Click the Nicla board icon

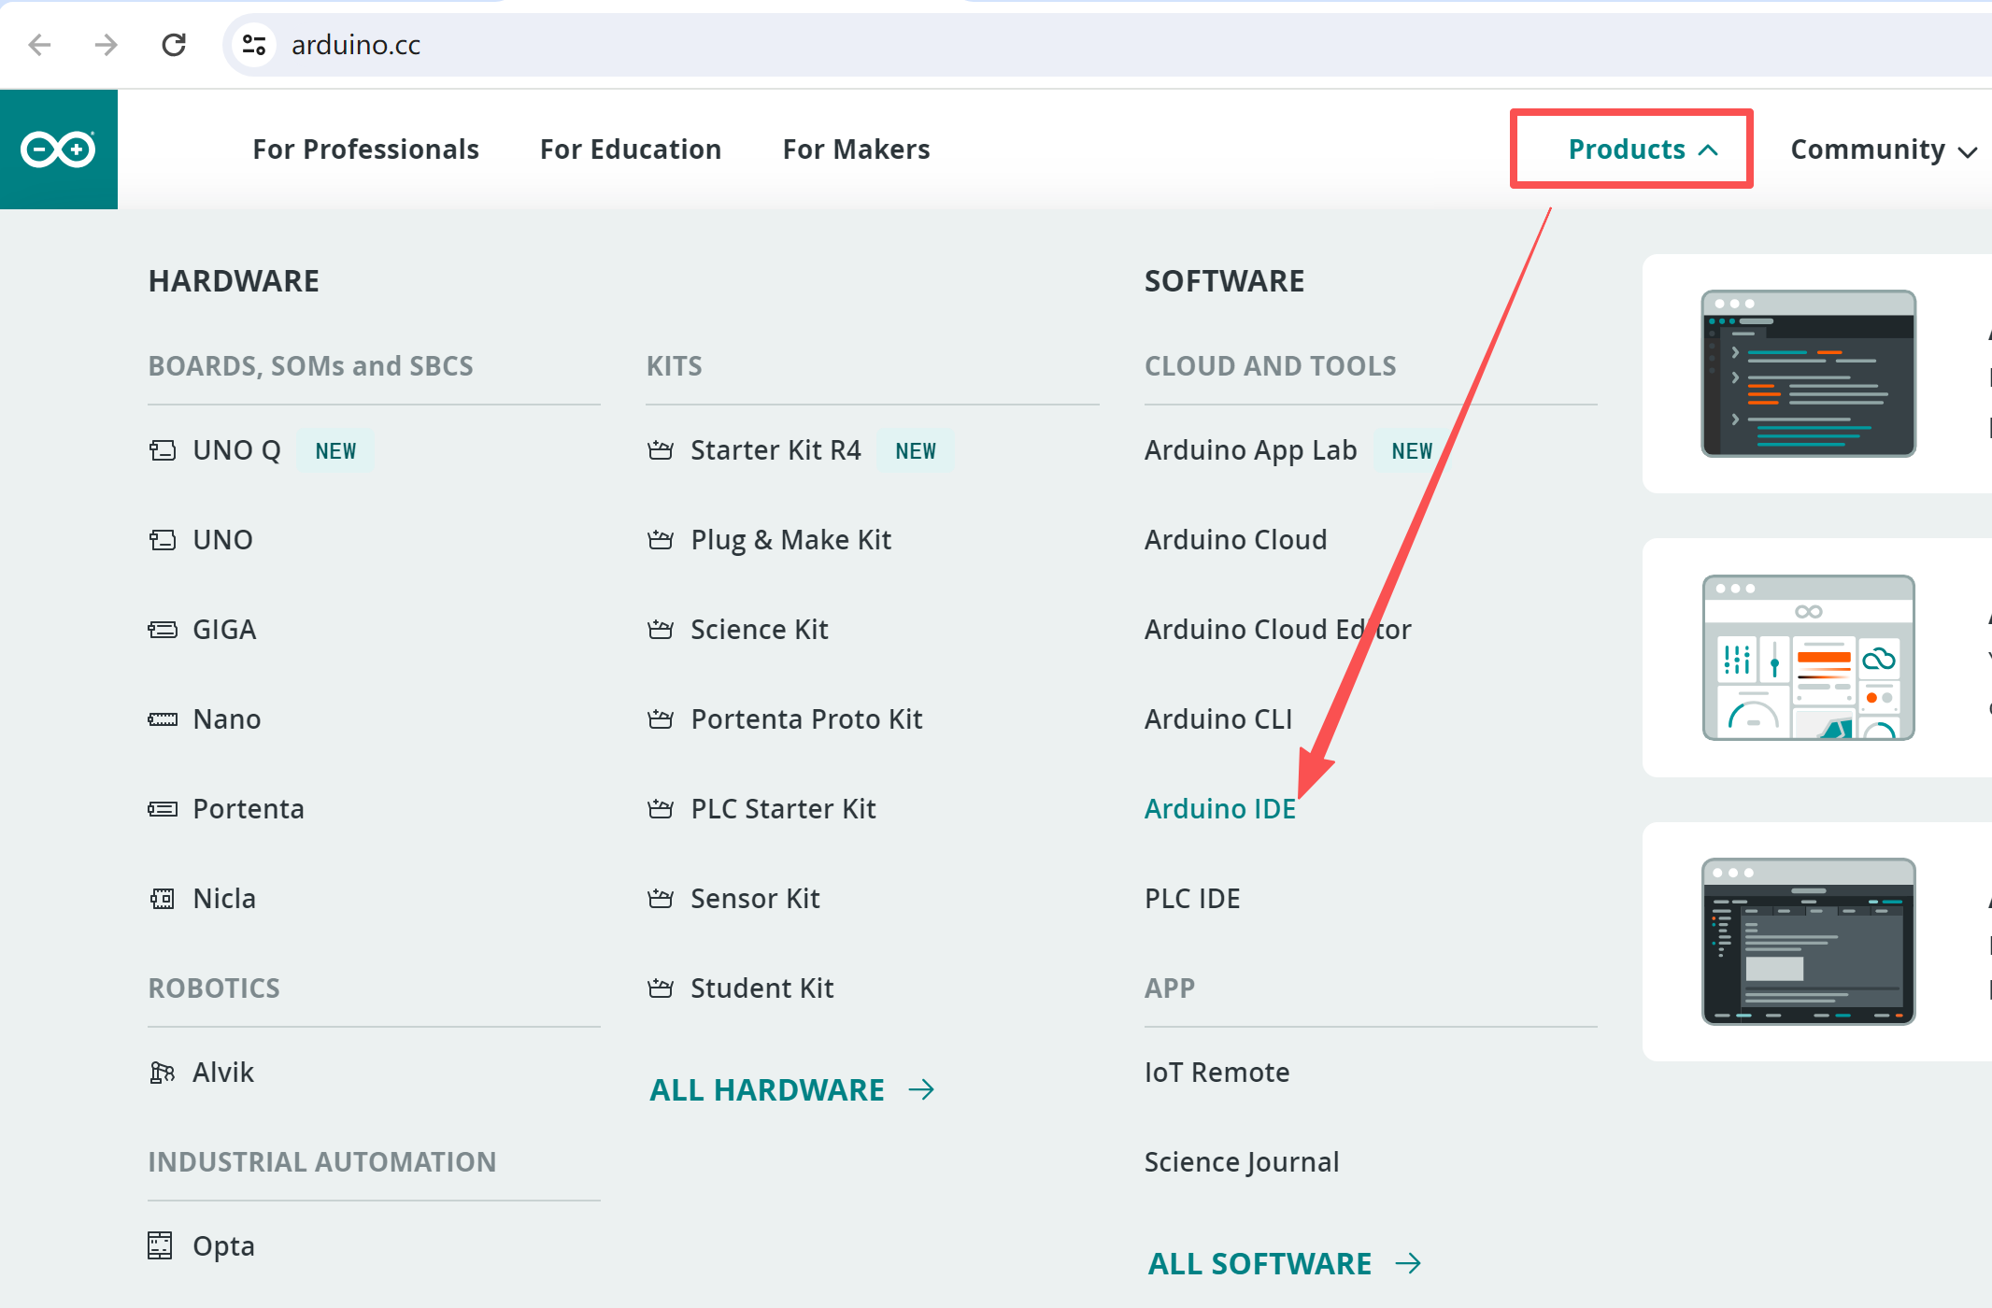(x=163, y=899)
